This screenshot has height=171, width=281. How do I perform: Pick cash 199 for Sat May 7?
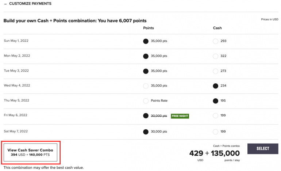click(215, 132)
